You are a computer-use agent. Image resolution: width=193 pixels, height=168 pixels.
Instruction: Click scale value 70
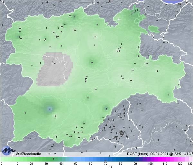click(x=106, y=164)
